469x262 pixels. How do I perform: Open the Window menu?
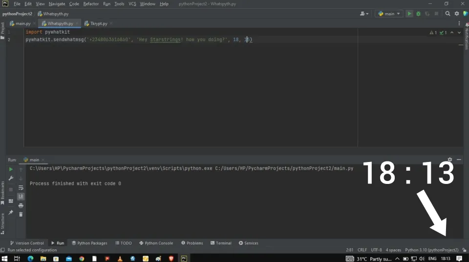click(x=148, y=4)
